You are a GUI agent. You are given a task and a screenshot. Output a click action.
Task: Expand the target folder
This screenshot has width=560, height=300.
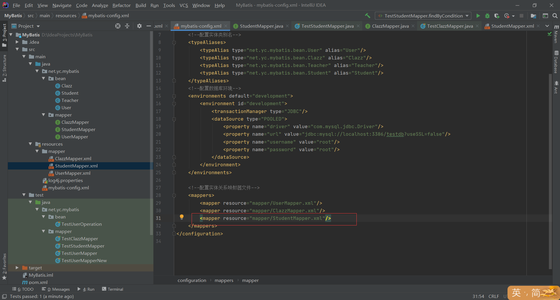coord(17,268)
